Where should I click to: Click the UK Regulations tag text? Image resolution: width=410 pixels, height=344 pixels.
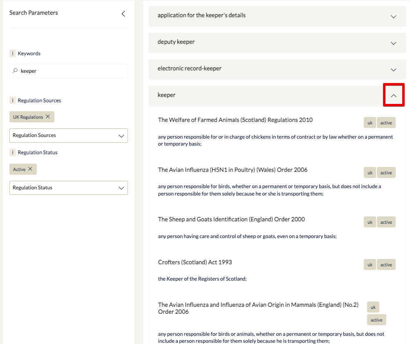[28, 117]
